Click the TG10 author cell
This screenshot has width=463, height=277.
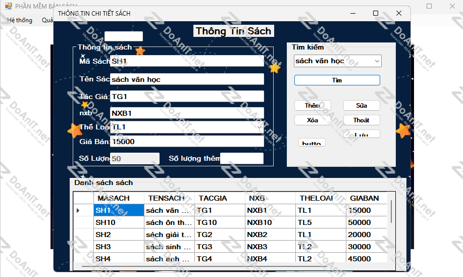pyautogui.click(x=220, y=222)
